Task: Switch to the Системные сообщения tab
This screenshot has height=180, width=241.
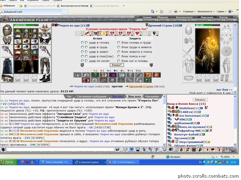Action: tap(92, 96)
